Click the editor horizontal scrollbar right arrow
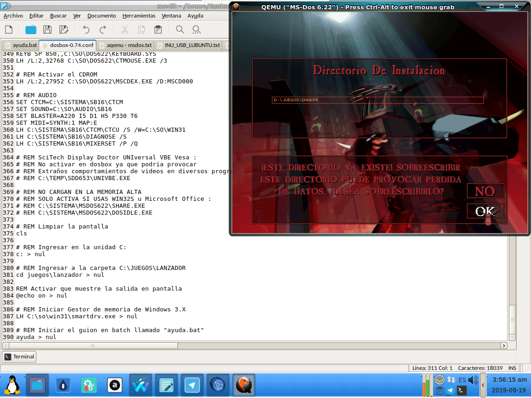Viewport: 531px width, 398px height. point(504,345)
